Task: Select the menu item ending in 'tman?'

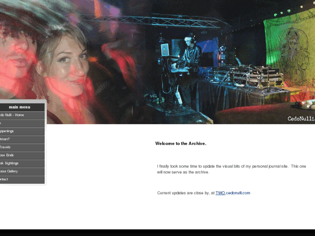Action: 22,139
